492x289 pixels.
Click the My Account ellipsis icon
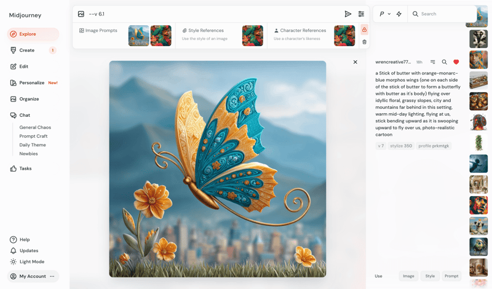point(52,277)
